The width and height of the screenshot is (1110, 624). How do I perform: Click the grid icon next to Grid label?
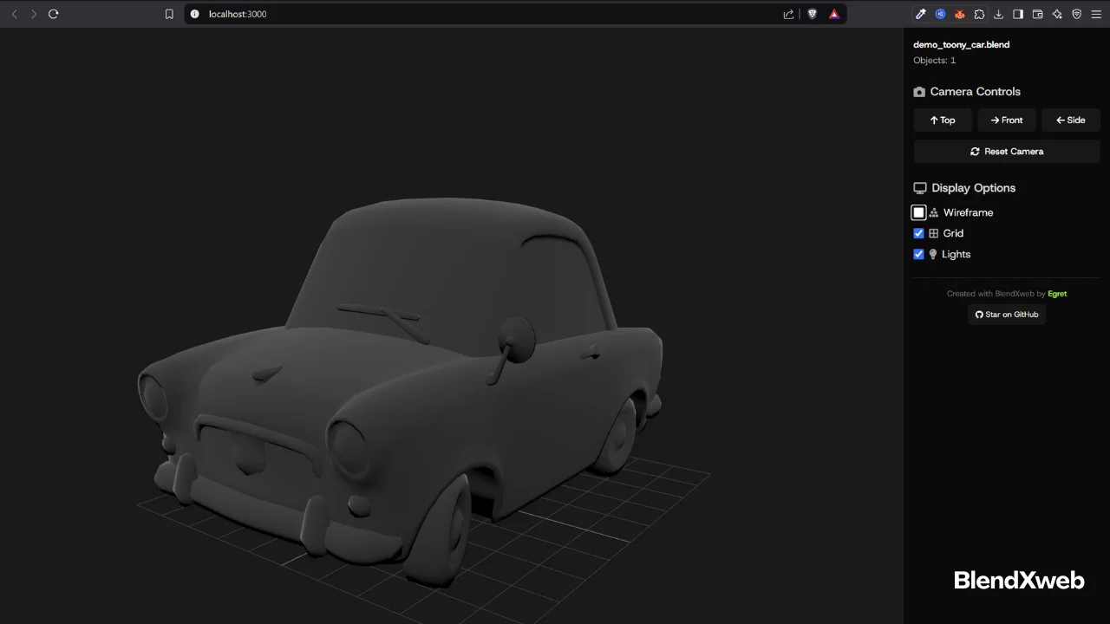(x=934, y=233)
